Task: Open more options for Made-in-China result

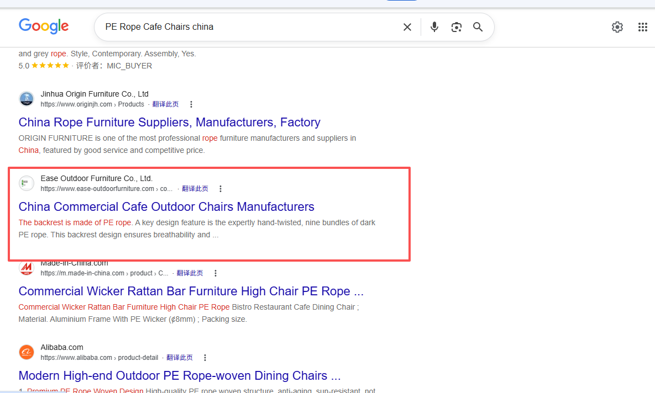Action: (215, 273)
